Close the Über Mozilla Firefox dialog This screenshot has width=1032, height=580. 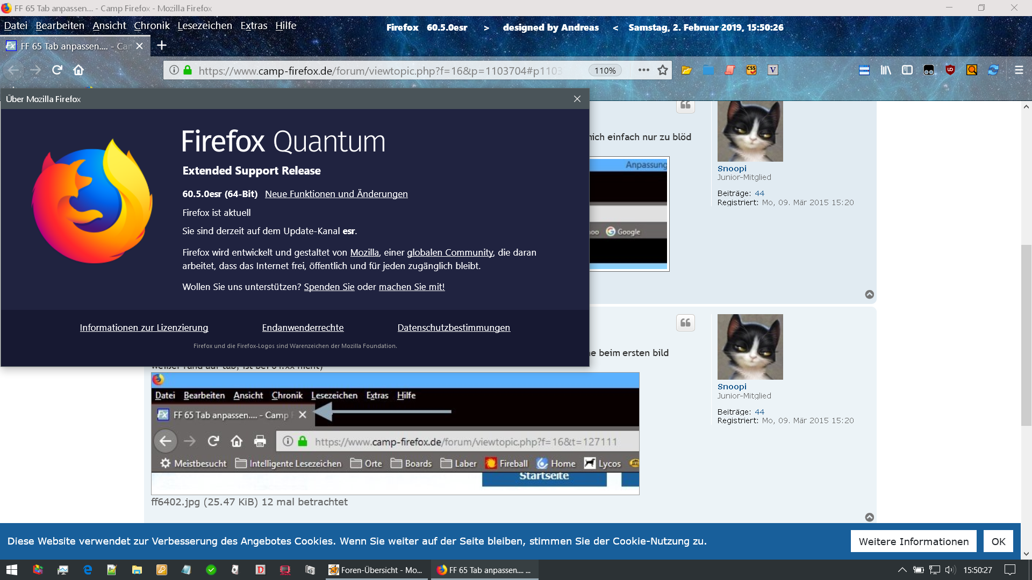577,99
